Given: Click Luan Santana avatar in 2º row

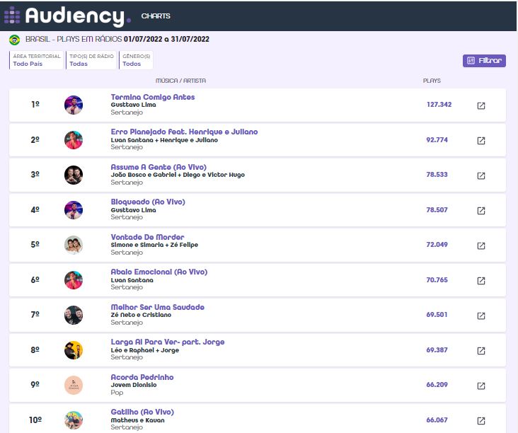Looking at the screenshot, I should pyautogui.click(x=74, y=140).
